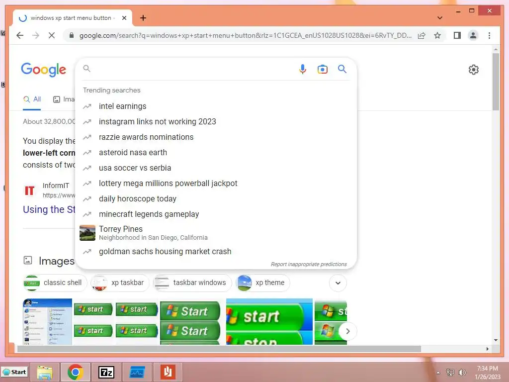Choose suggestion daily horoscope today
Screen dimensions: 509x382
point(216,199)
